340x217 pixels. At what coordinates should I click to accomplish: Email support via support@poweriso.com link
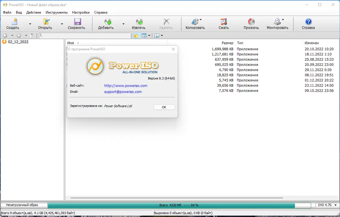click(x=123, y=92)
